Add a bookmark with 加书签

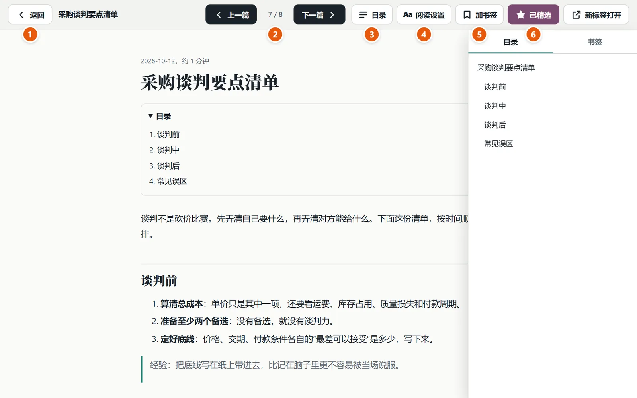coord(479,15)
